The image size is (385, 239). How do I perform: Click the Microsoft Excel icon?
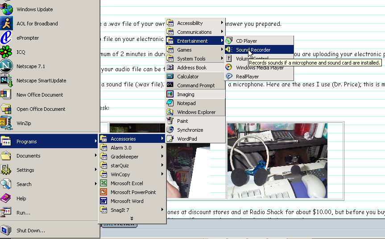103,183
